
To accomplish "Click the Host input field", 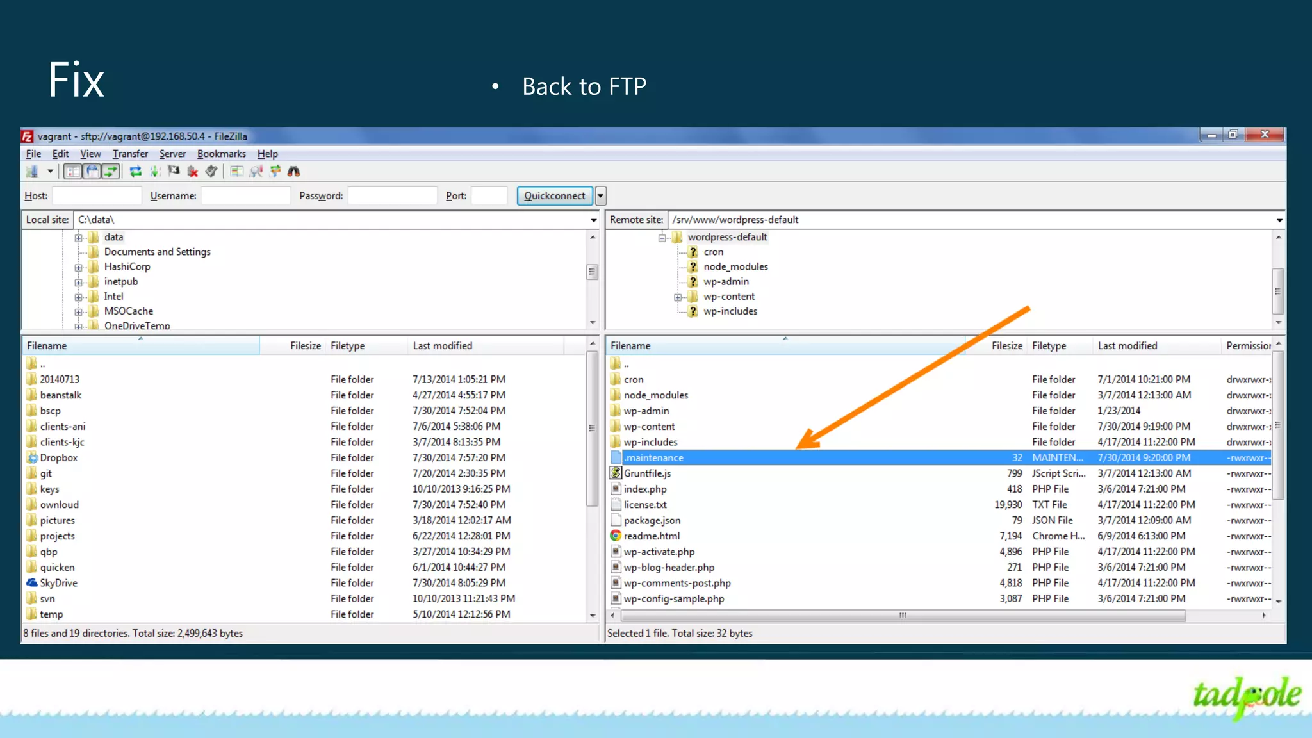I will tap(97, 196).
